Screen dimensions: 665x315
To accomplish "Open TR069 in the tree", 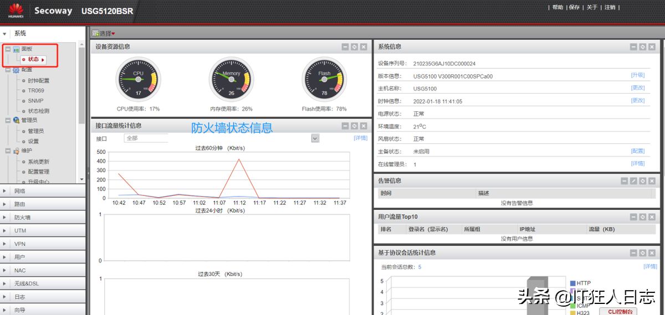I will click(36, 91).
